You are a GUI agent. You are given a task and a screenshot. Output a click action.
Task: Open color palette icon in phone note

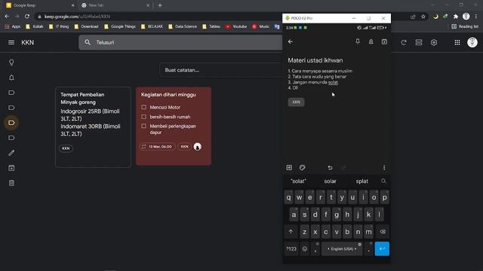[302, 167]
